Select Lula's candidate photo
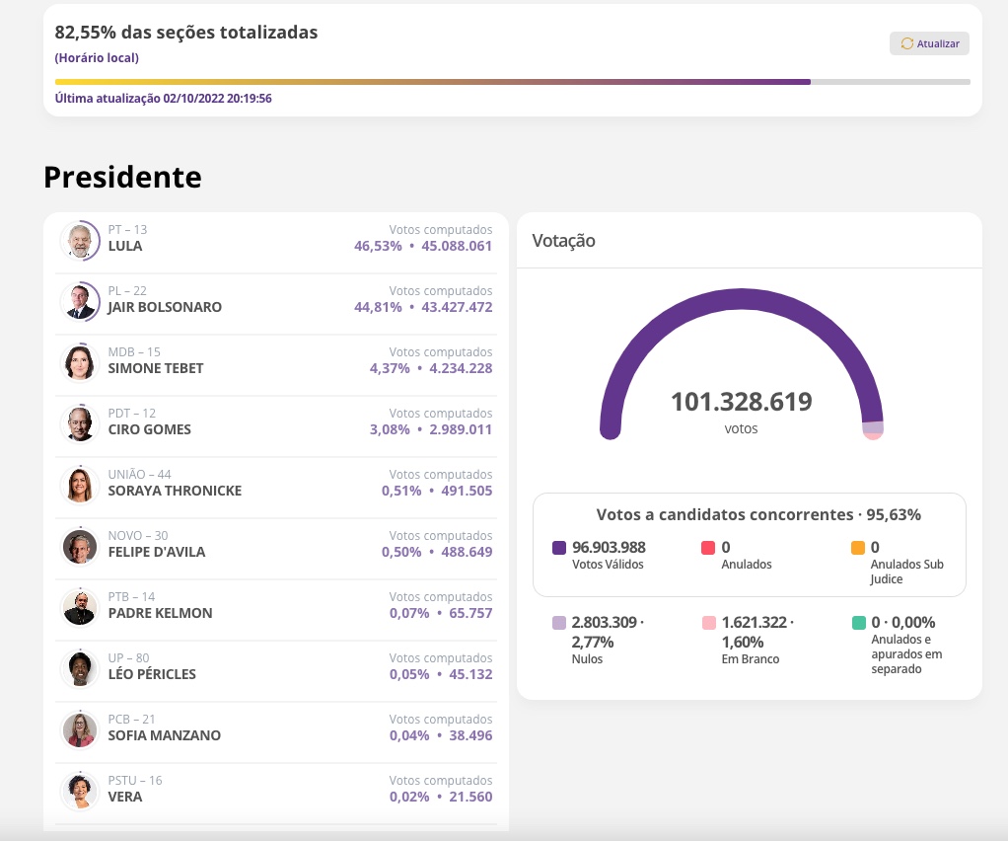Viewport: 1008px width, 841px height. click(79, 240)
